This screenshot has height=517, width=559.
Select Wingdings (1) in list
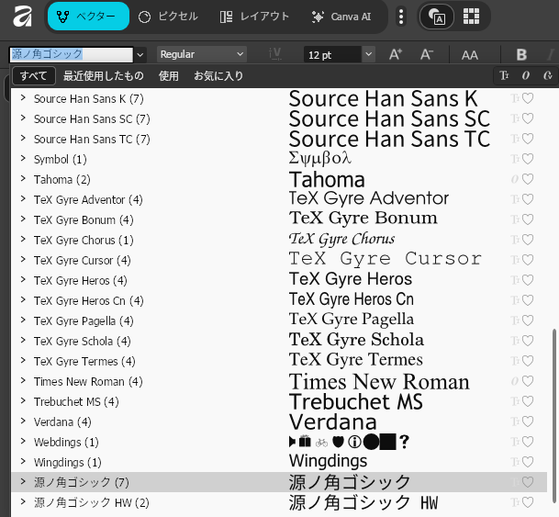tap(68, 463)
